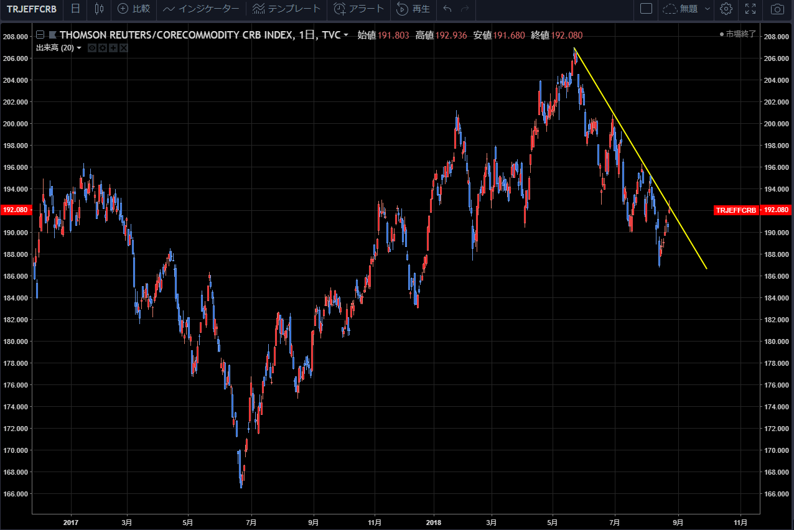This screenshot has height=530, width=794.
Task: Open the chart layout selector square
Action: (x=646, y=9)
